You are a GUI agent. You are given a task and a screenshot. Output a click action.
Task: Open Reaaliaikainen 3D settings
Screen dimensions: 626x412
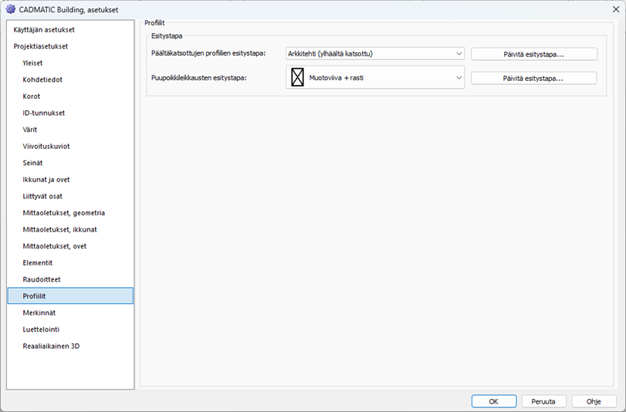[x=51, y=346]
